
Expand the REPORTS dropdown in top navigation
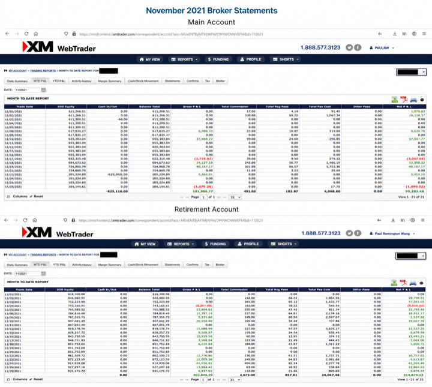(185, 59)
